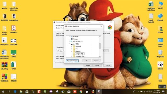Click the folder tree scroll down arrow
167x94 pixels.
click(x=100, y=57)
